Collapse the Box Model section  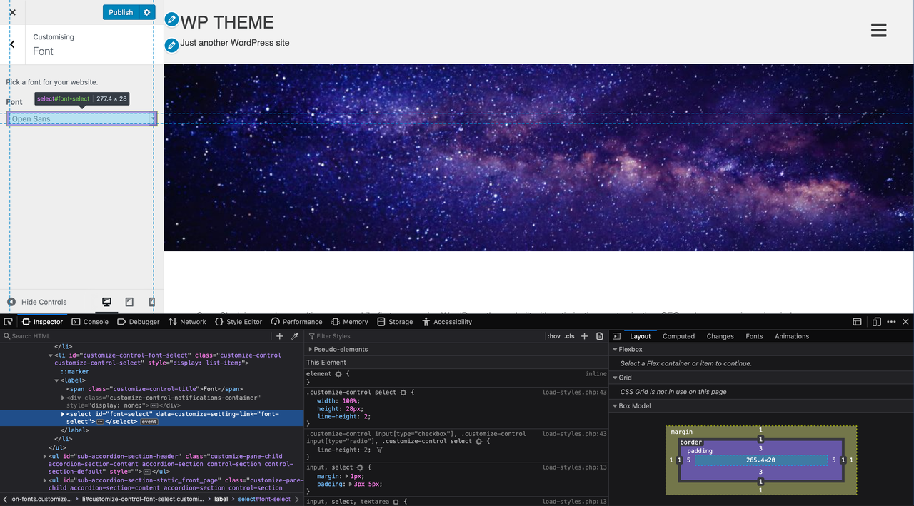point(615,406)
